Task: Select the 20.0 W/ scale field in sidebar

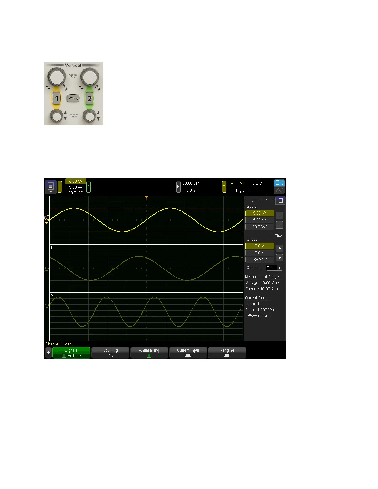Action: (259, 227)
